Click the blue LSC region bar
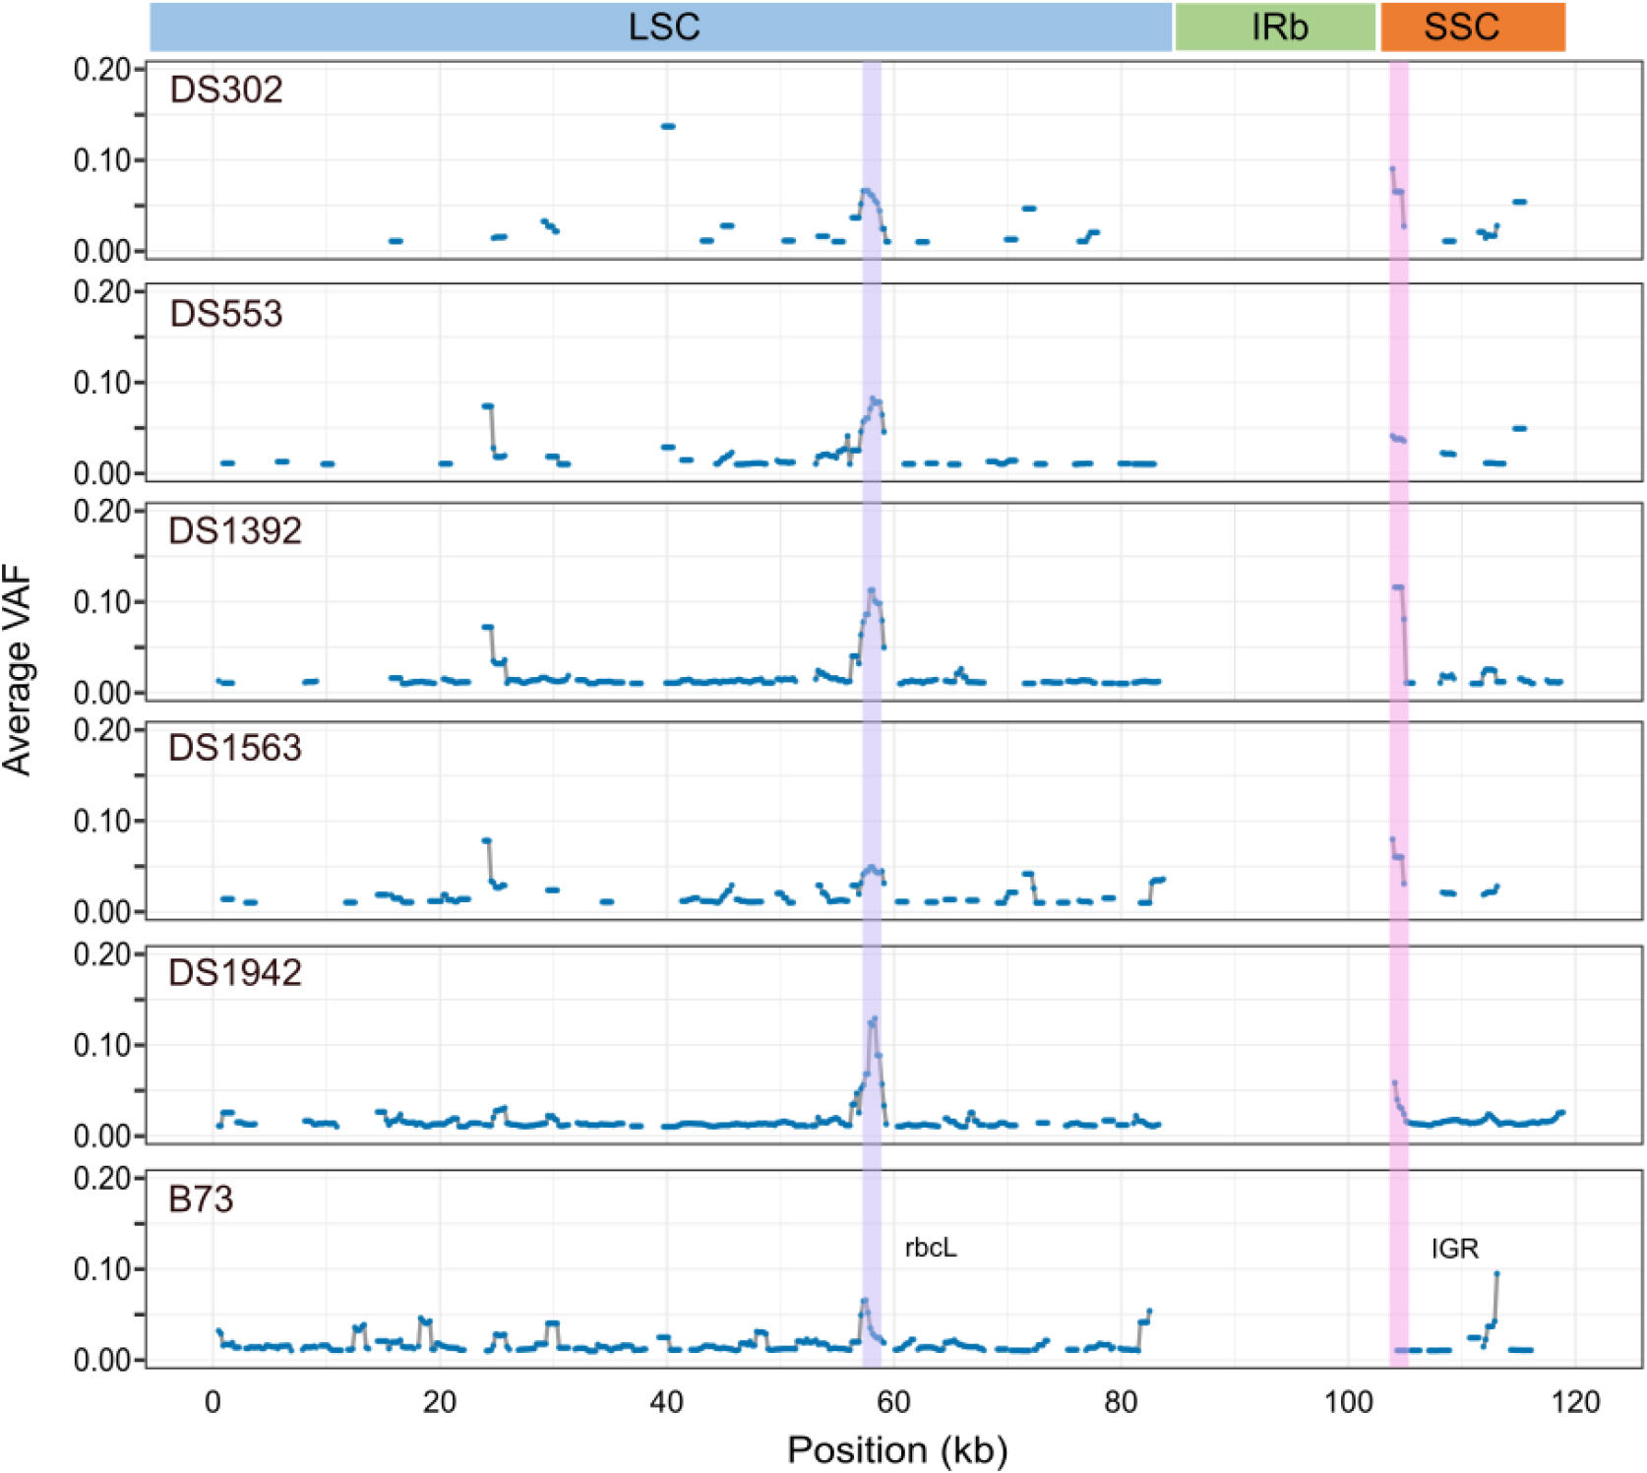This screenshot has width=1647, height=1473. coord(661,27)
